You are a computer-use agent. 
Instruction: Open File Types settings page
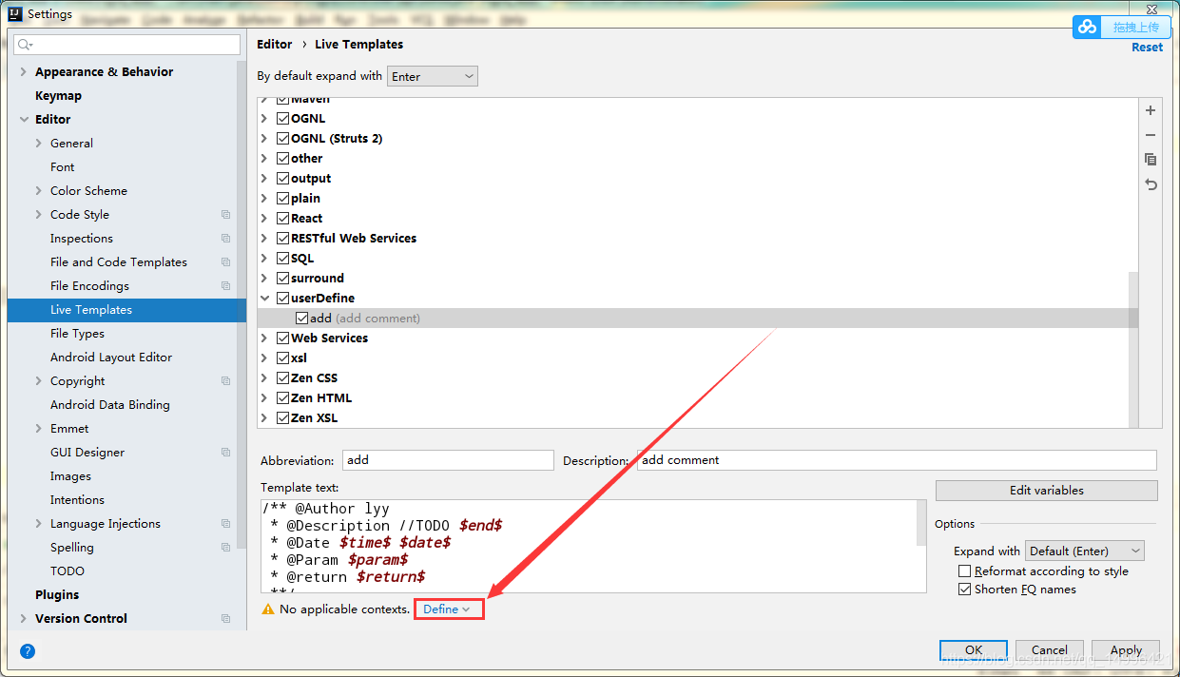tap(77, 334)
